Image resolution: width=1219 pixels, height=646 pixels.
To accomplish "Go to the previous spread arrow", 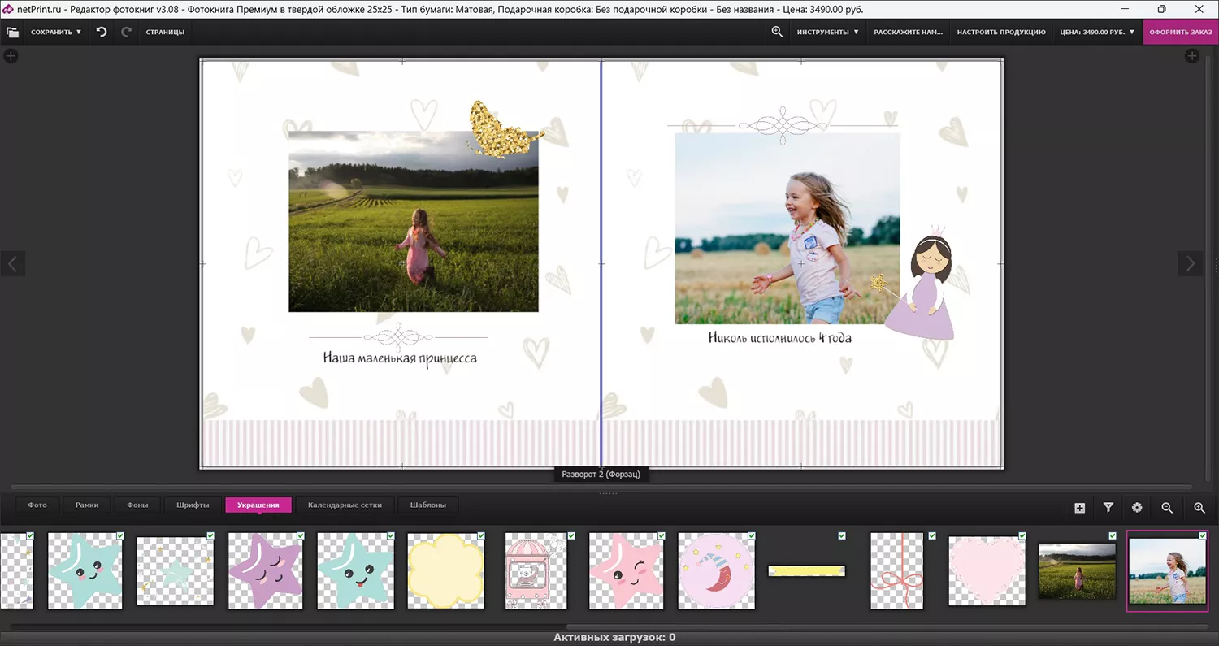I will pos(13,263).
